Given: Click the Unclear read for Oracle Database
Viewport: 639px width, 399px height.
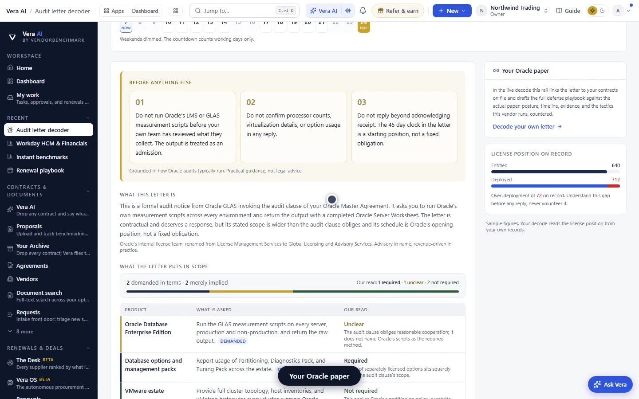Looking at the screenshot, I should tap(354, 324).
